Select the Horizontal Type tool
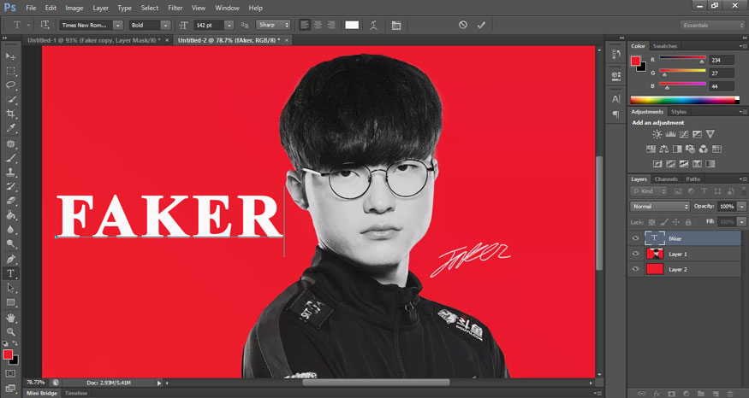 [x=10, y=273]
